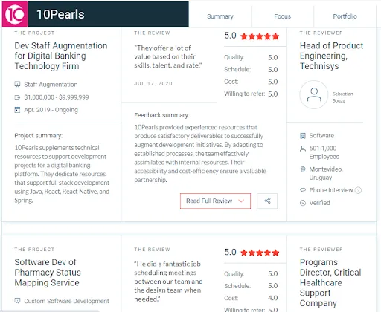Click the 'Staff Augmentation' label

pyautogui.click(x=51, y=85)
